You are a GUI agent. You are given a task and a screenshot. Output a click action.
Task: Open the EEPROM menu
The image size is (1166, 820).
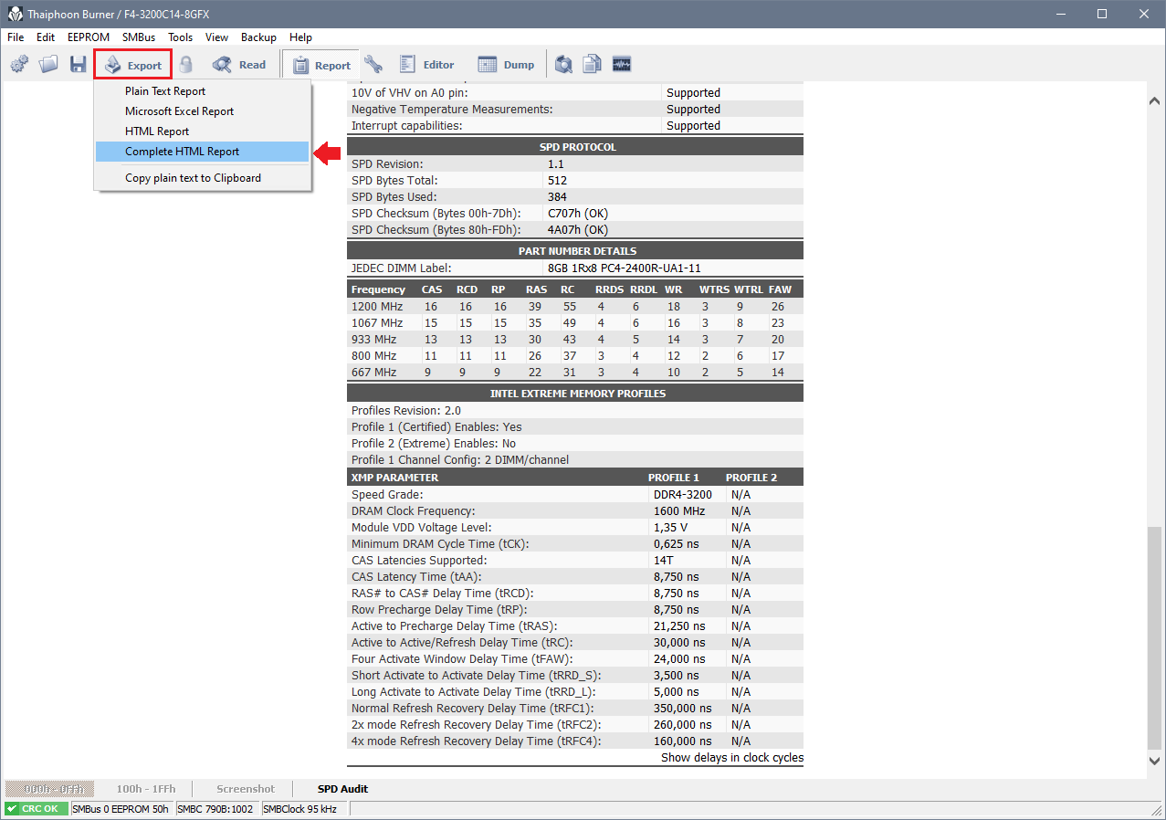pyautogui.click(x=89, y=37)
